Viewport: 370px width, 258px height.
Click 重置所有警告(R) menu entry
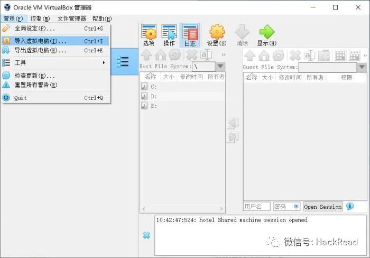coord(55,85)
